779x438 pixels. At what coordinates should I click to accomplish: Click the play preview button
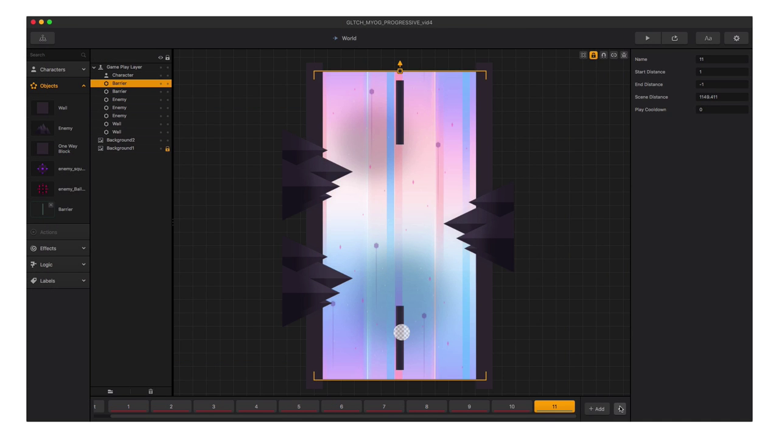click(x=647, y=38)
